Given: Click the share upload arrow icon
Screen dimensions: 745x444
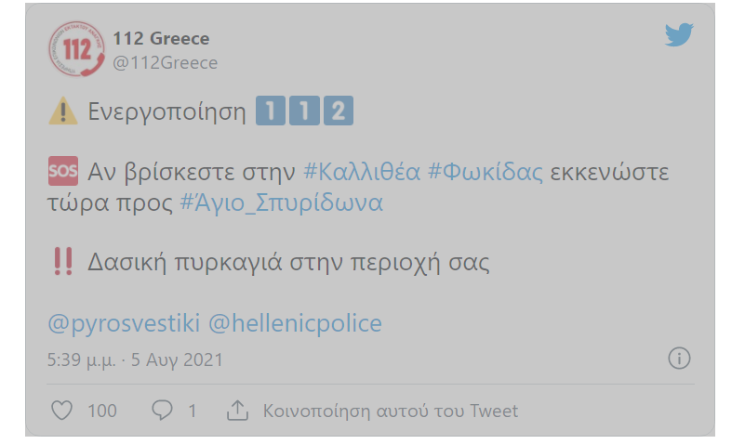Looking at the screenshot, I should pos(237,410).
